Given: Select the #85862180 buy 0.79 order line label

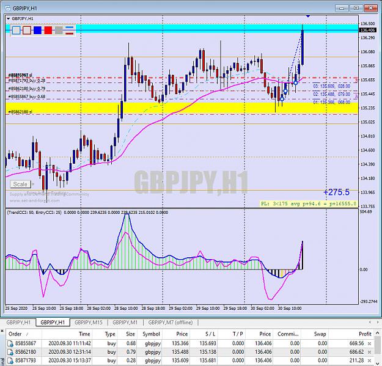Looking at the screenshot, I should pyautogui.click(x=27, y=89).
